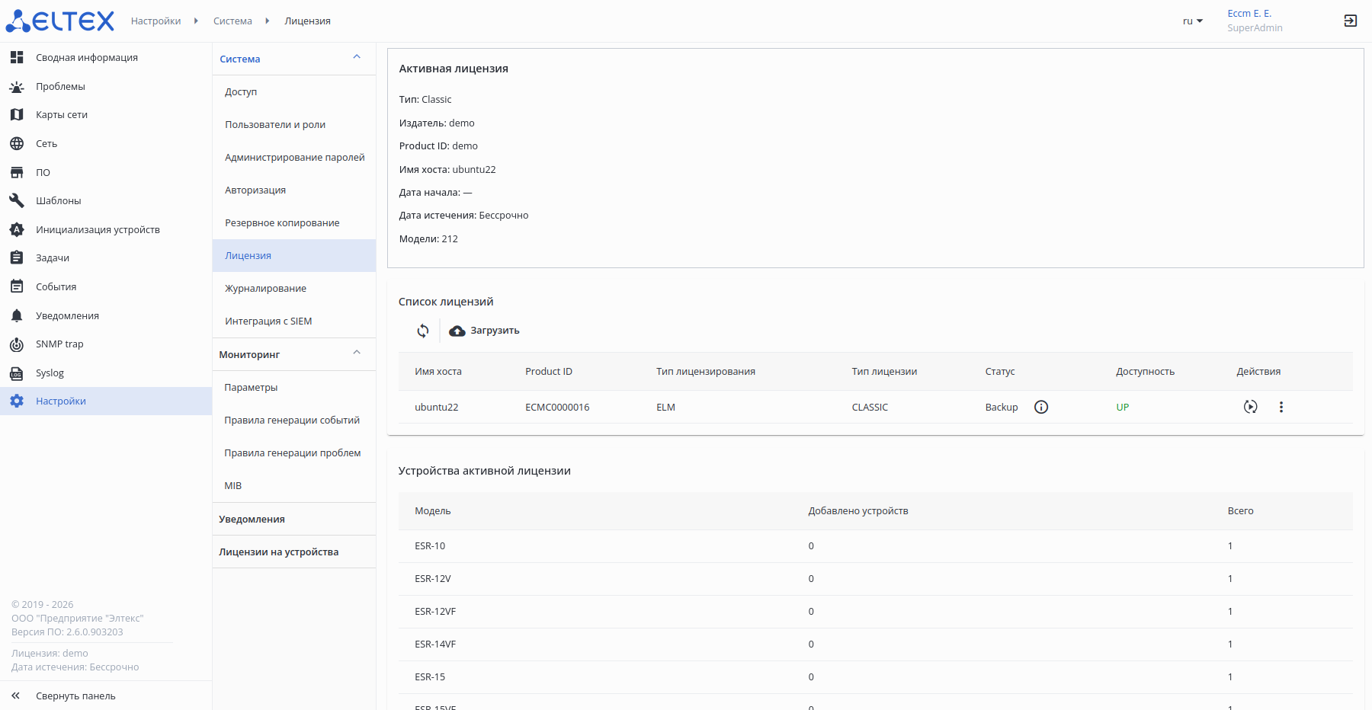The height and width of the screenshot is (710, 1372).
Task: Activate the ubuntu22 license via action icon
Action: coord(1250,407)
